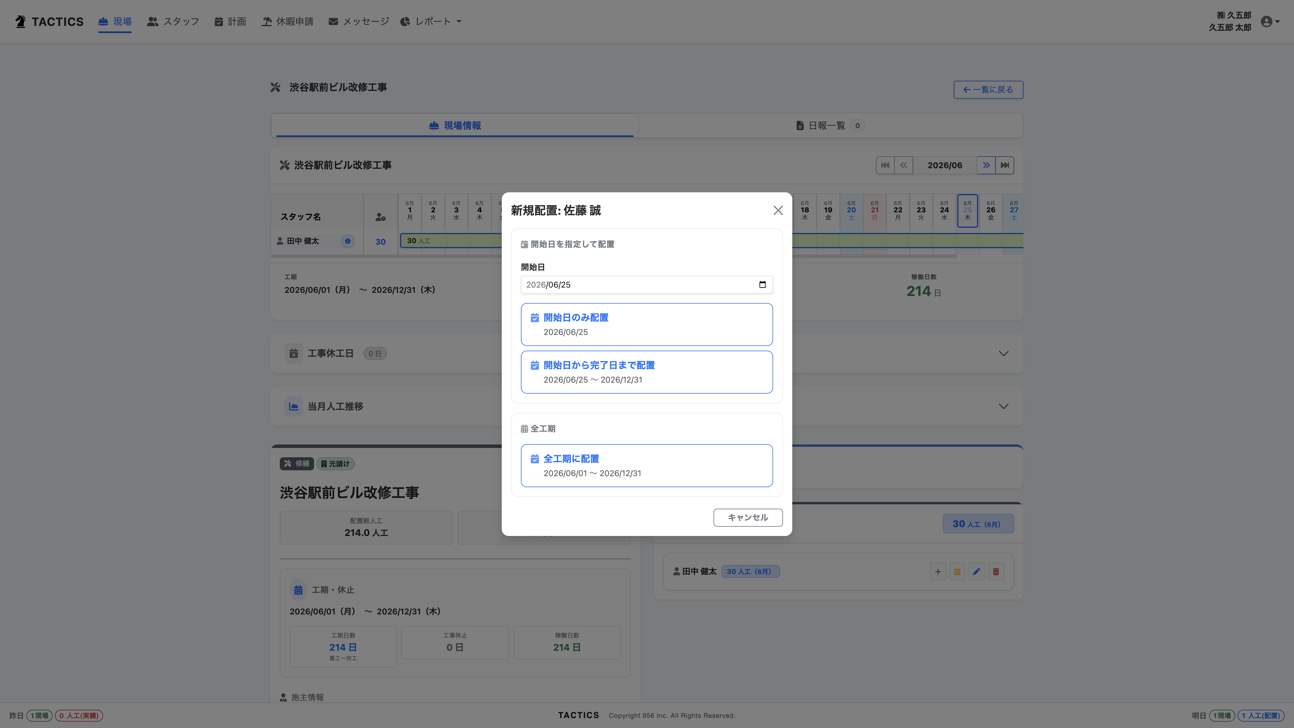Image resolution: width=1294 pixels, height=728 pixels.
Task: Click the plus icon for 田中 健太
Action: (937, 572)
